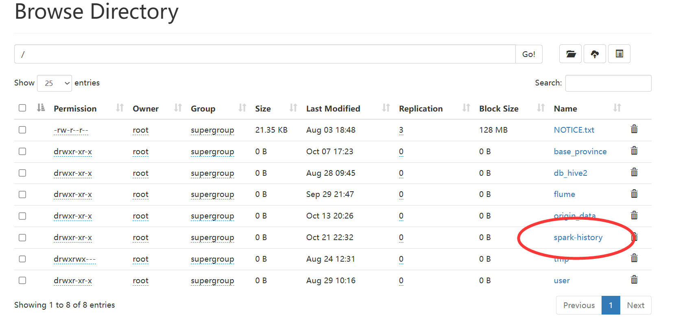Image resolution: width=676 pixels, height=317 pixels.
Task: Delete the Aug 24 12:31 row via trash icon
Action: (634, 258)
